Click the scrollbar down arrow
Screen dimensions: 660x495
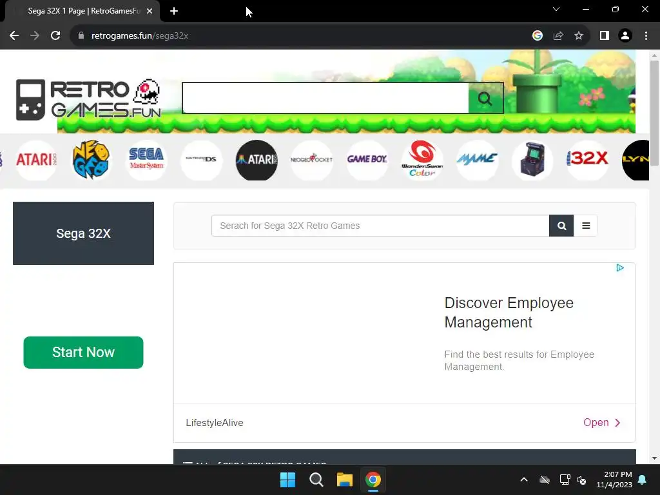[x=654, y=458]
